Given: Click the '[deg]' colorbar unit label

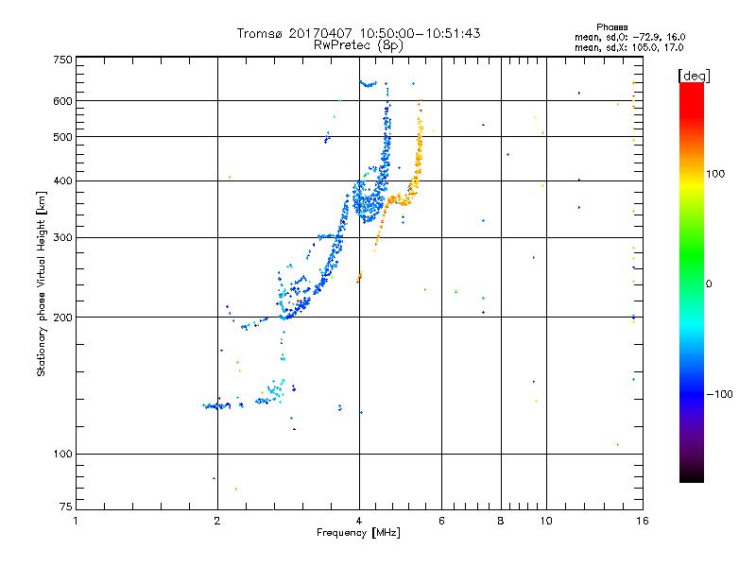Looking at the screenshot, I should (x=694, y=76).
